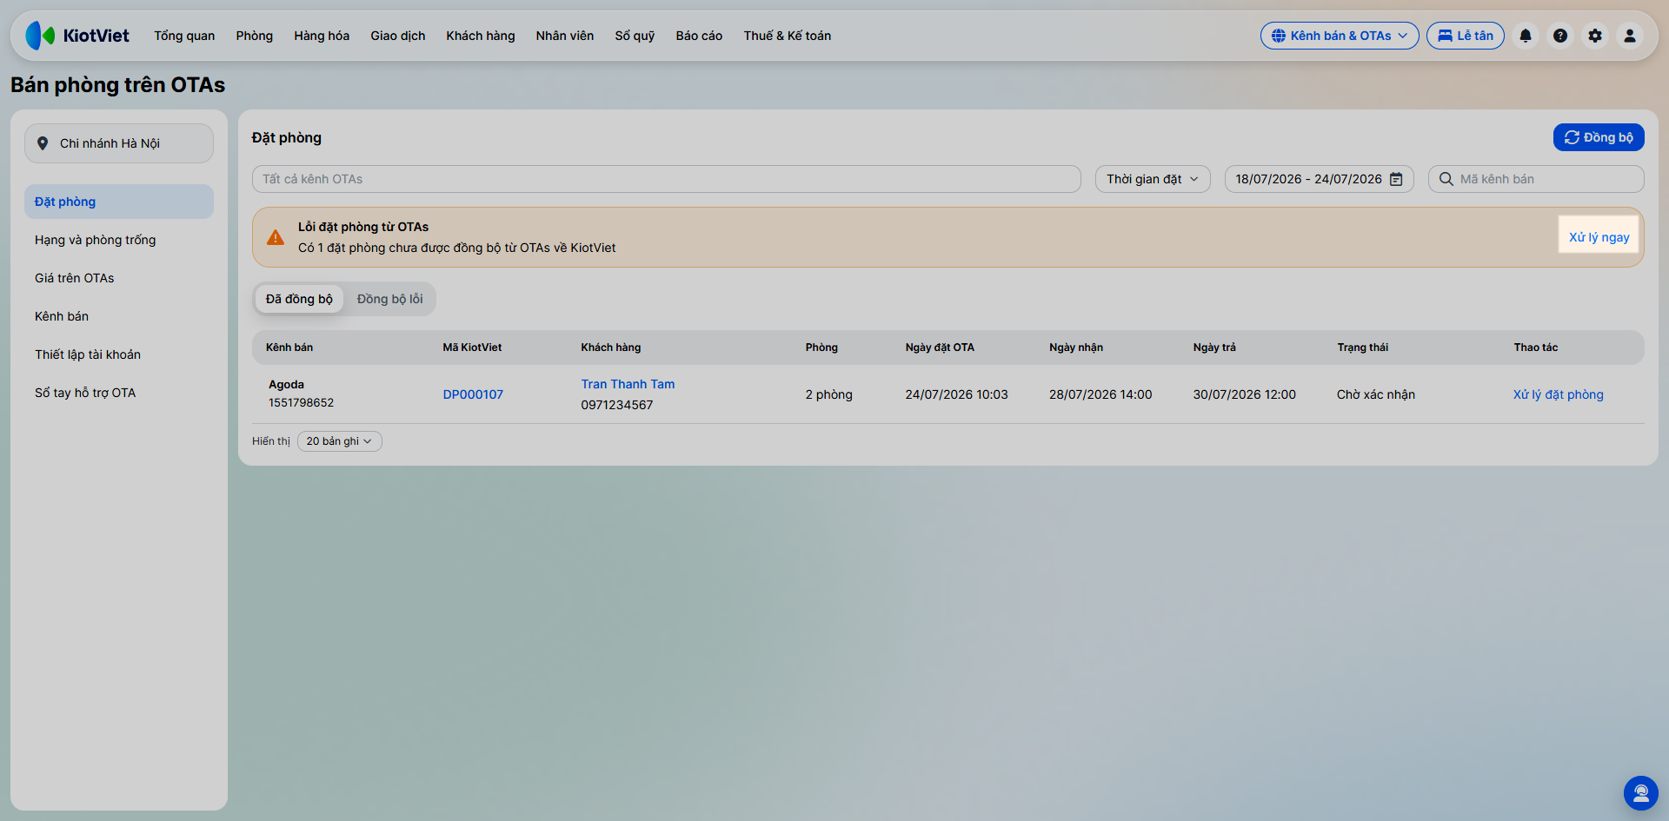Click the warning triangle icon
The width and height of the screenshot is (1669, 821).
coord(276,237)
